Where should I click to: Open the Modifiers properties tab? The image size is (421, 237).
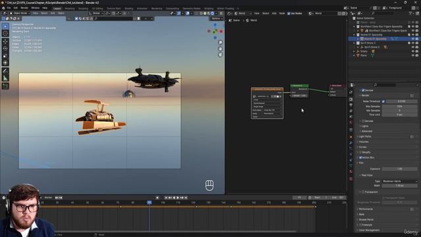click(x=351, y=143)
